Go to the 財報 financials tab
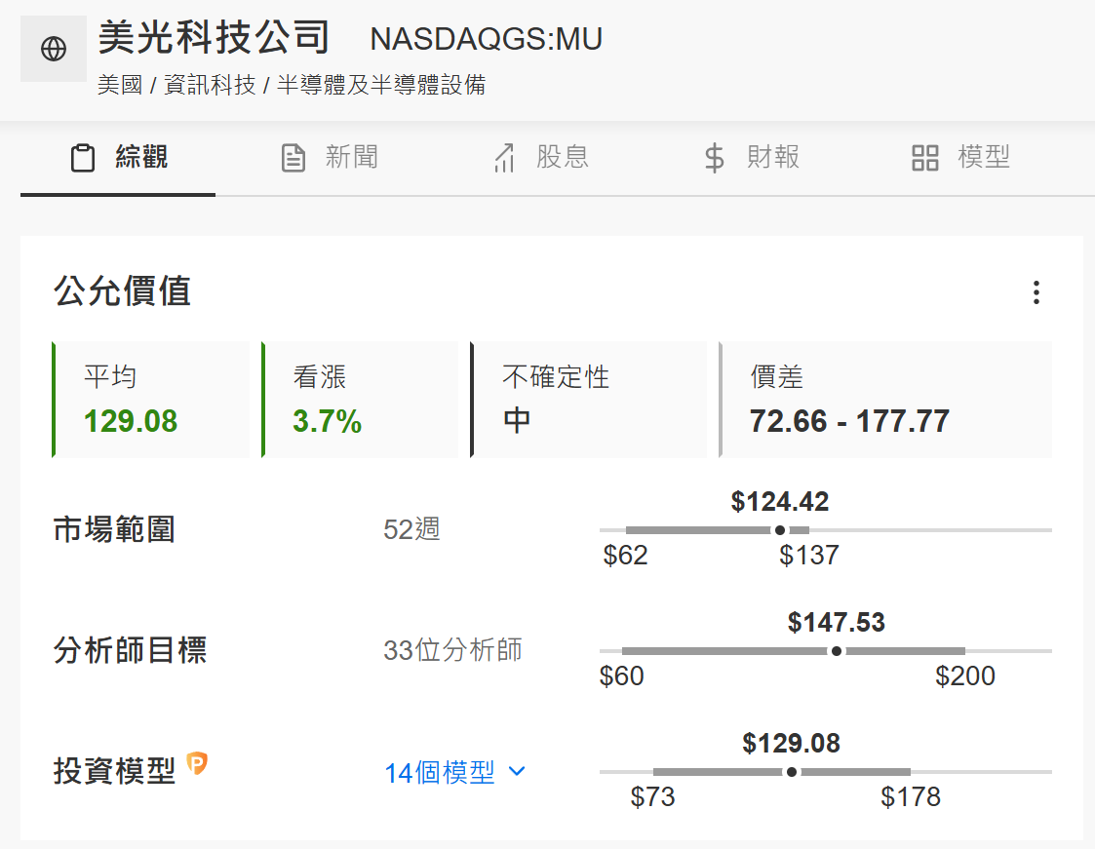This screenshot has height=849, width=1095. [752, 158]
